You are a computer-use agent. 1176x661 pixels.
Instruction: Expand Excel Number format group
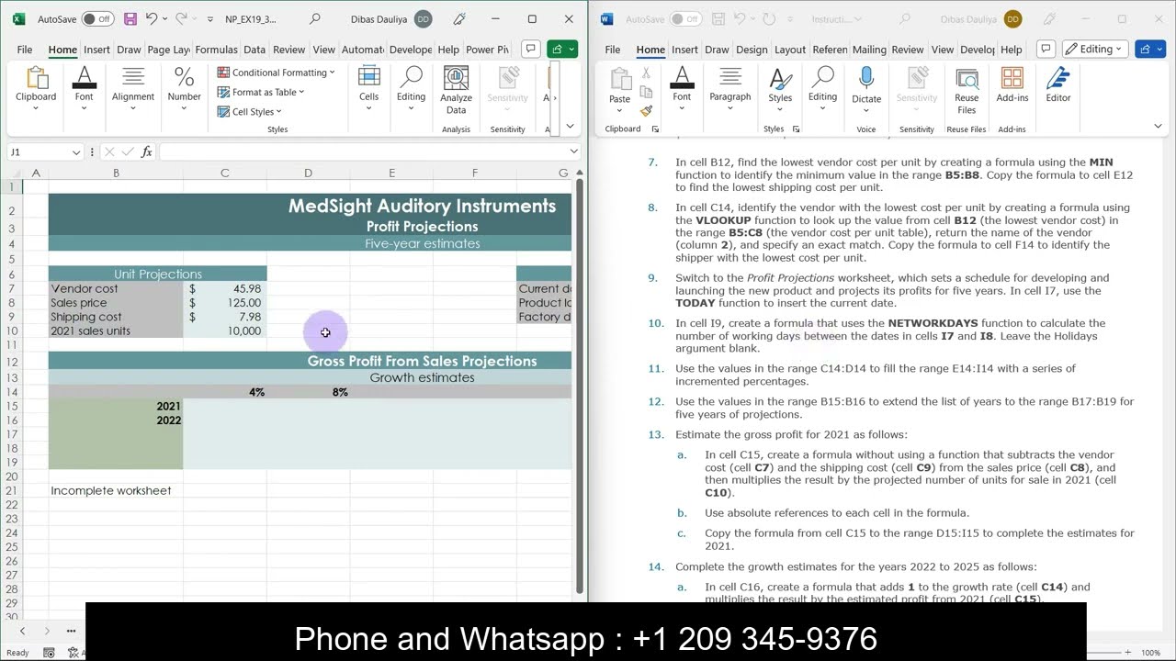[x=184, y=88]
